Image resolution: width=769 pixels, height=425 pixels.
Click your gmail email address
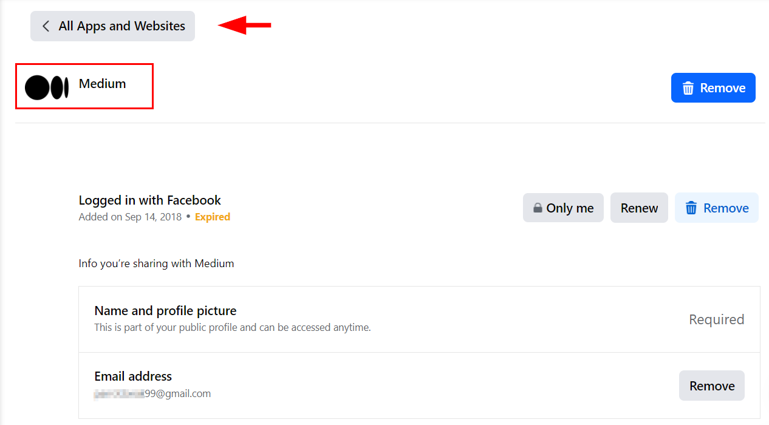151,393
